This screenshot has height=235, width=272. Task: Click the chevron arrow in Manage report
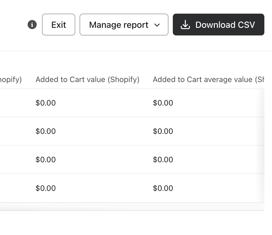[157, 25]
